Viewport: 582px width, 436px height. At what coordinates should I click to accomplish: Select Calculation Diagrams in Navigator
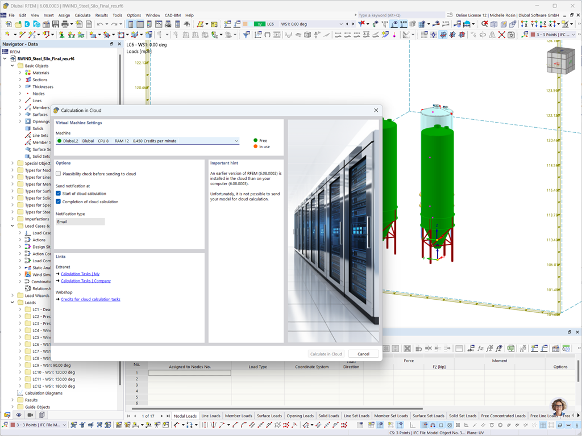tap(43, 393)
